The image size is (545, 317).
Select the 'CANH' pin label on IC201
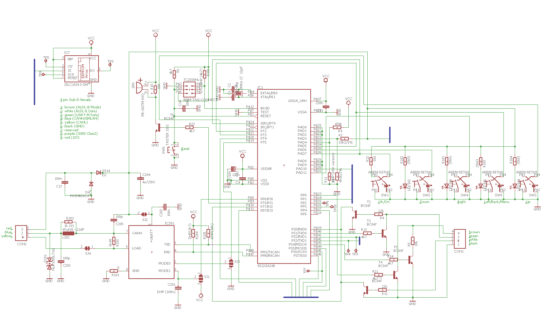click(137, 233)
